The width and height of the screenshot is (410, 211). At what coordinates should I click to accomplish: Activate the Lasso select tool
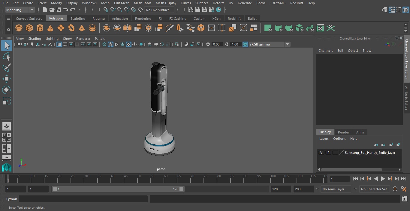coord(6,57)
